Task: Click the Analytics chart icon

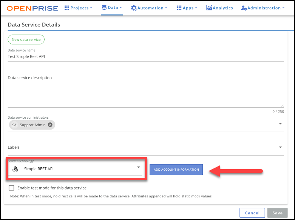Action: [209, 8]
